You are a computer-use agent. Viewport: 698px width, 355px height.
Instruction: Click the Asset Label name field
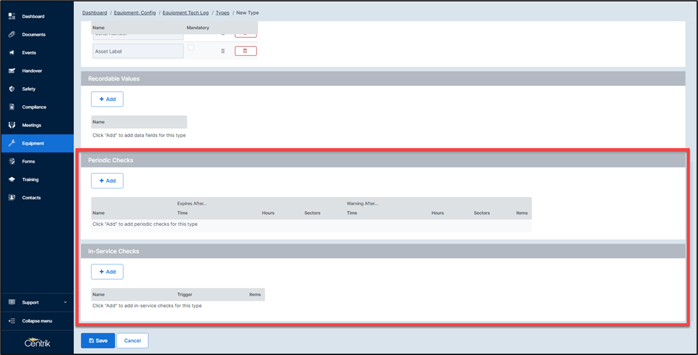(x=138, y=51)
